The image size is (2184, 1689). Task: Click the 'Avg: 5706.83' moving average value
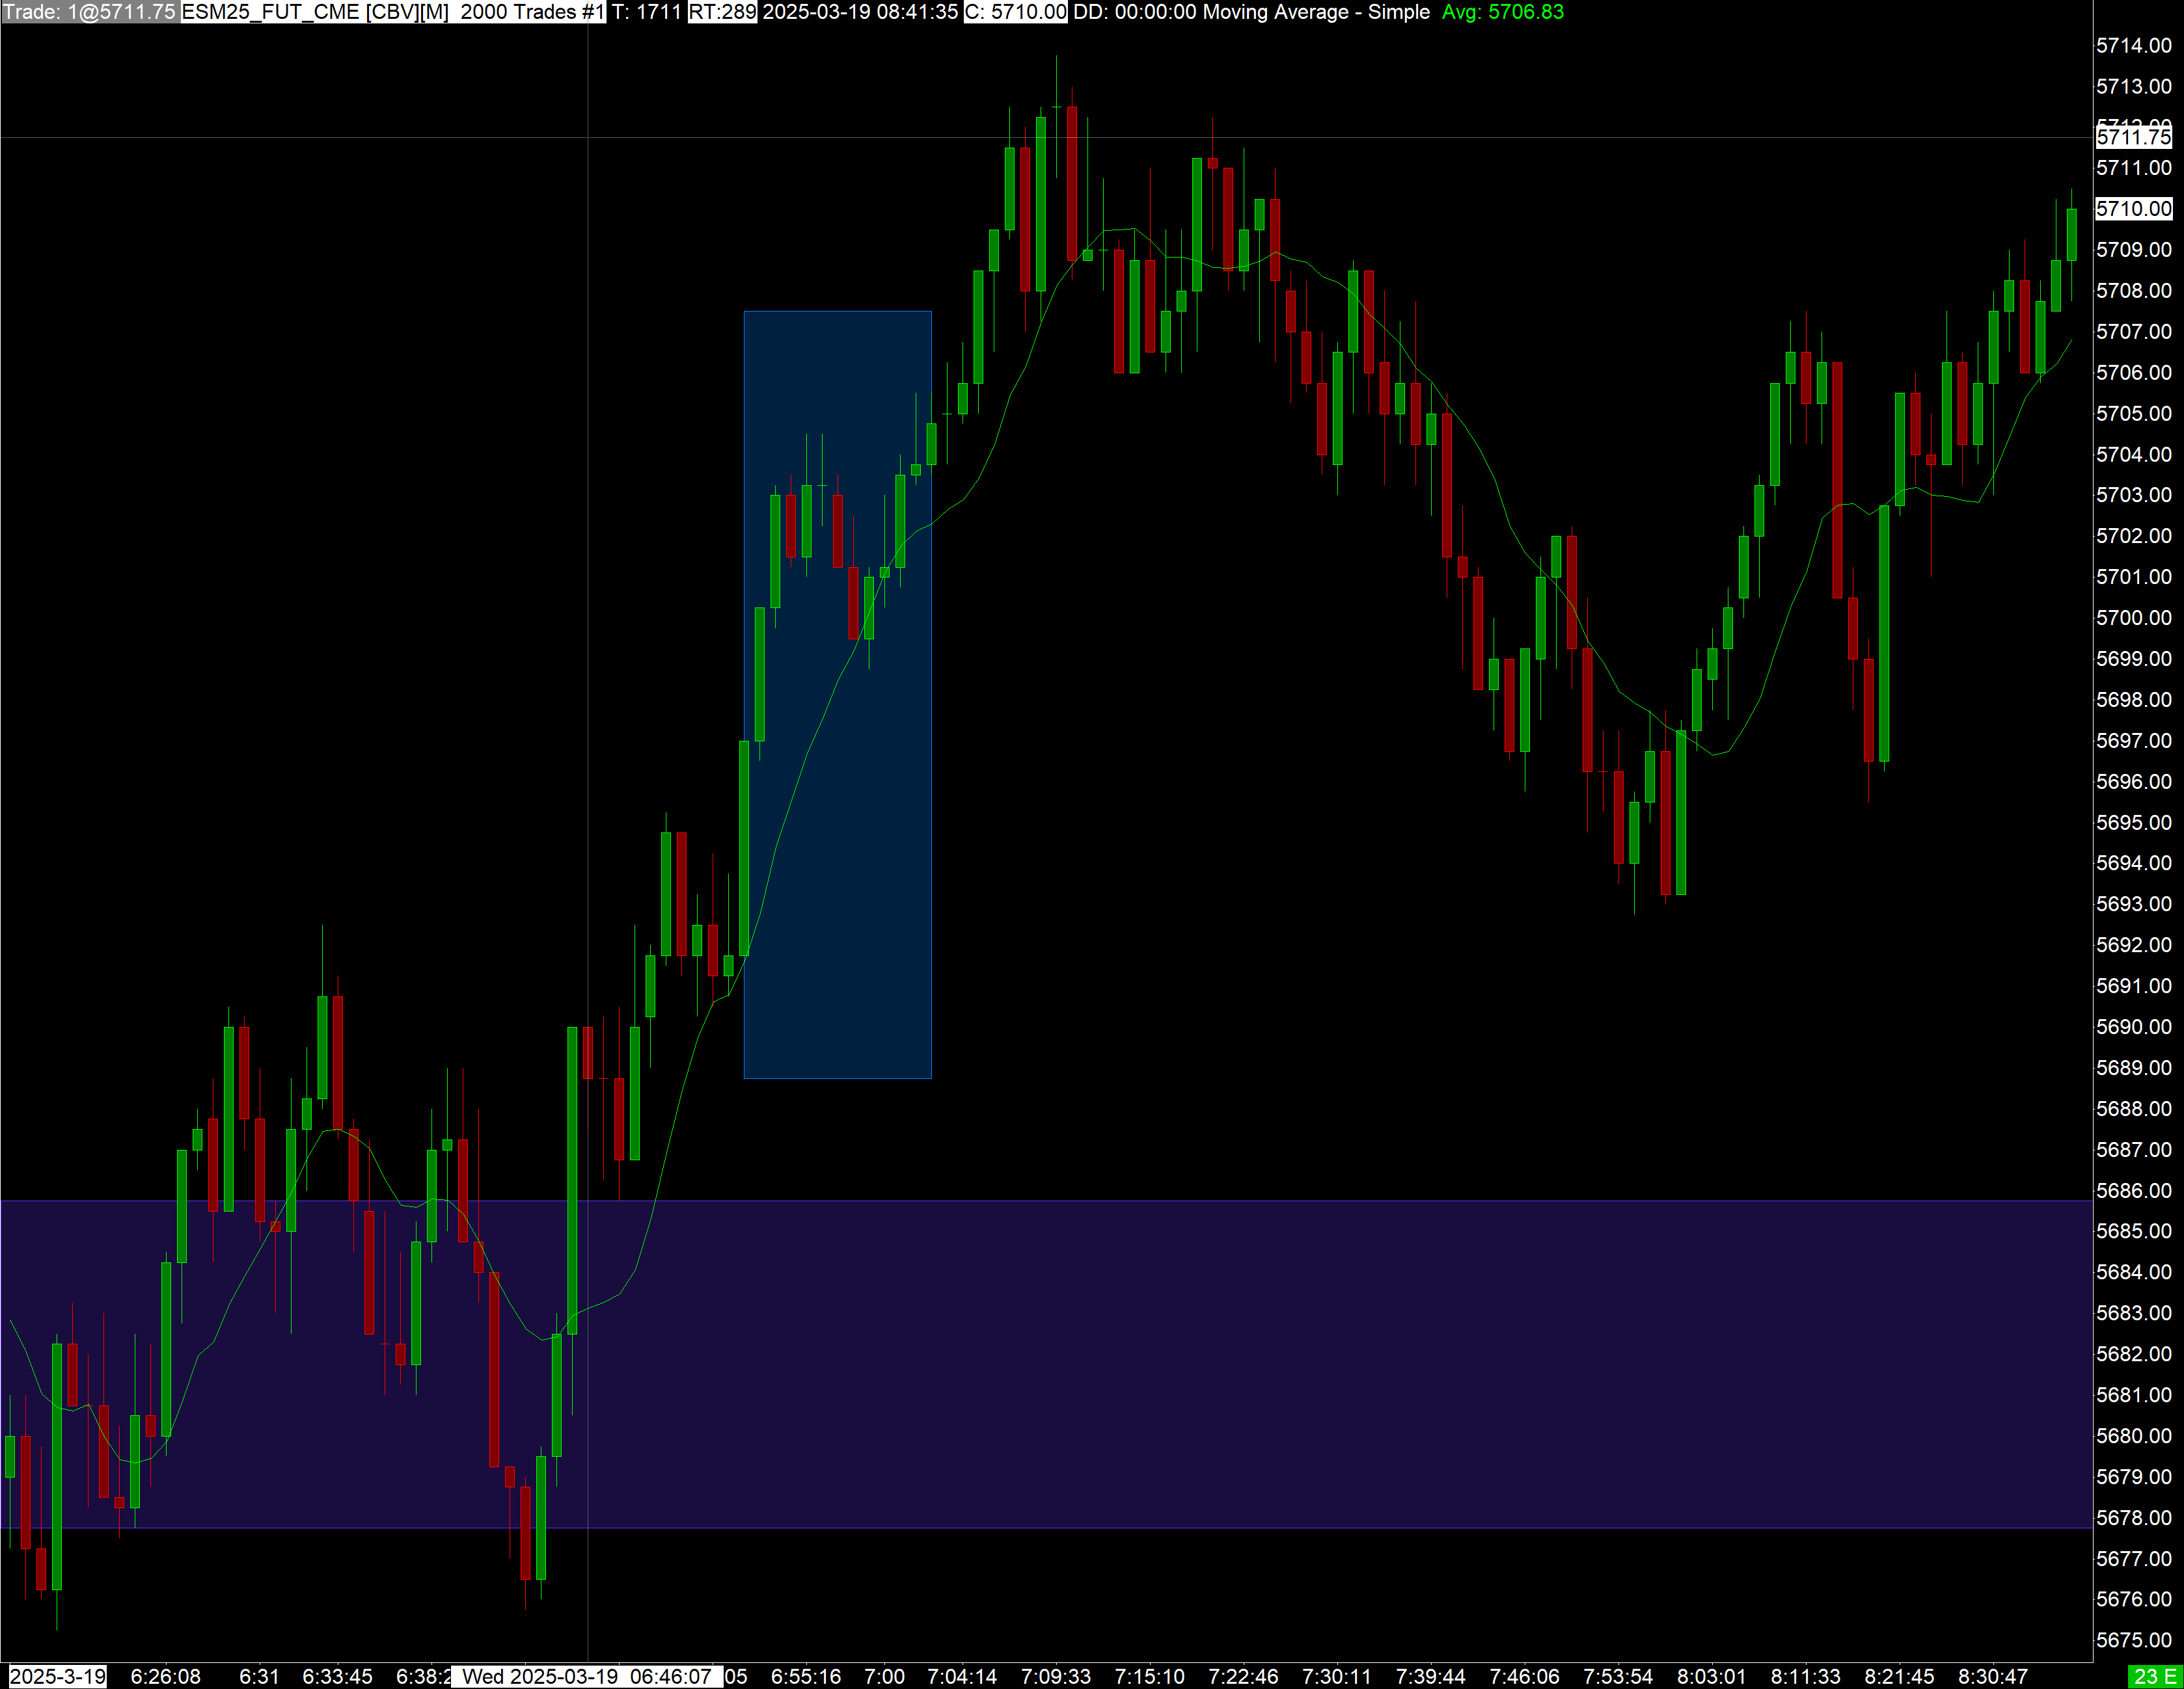(1502, 12)
